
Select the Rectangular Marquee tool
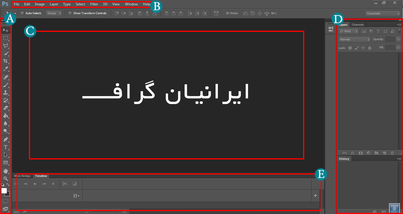(x=6, y=38)
